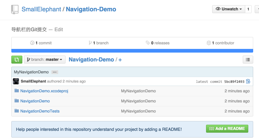Click the SmallElephant avatar thumbnail
The height and width of the screenshot is (140, 259).
pos(16,81)
